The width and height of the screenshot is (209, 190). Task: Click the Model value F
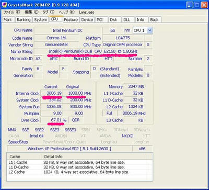coord(63,69)
